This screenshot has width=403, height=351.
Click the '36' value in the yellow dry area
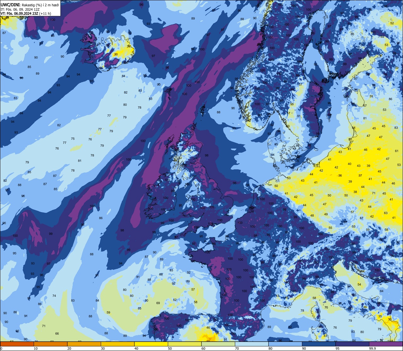coord(340,176)
